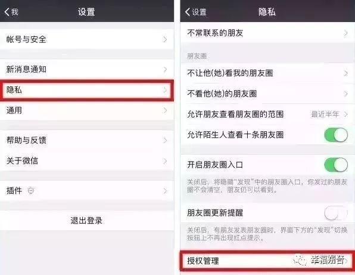Click the chevron on 新消息通知 row

(165, 69)
